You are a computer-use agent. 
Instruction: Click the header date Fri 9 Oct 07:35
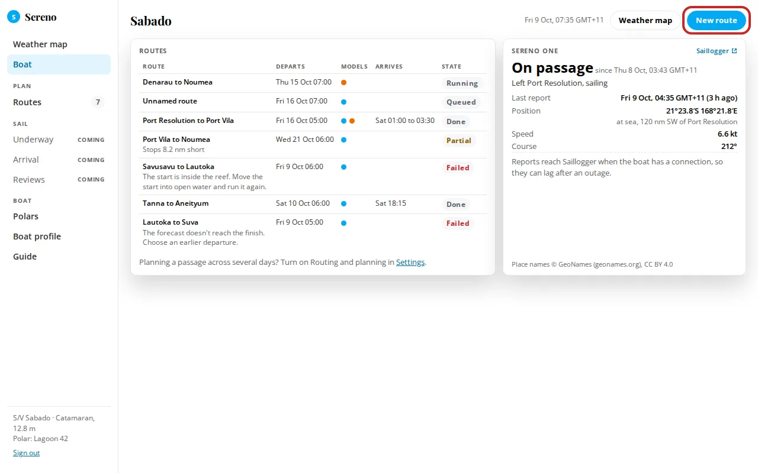564,20
